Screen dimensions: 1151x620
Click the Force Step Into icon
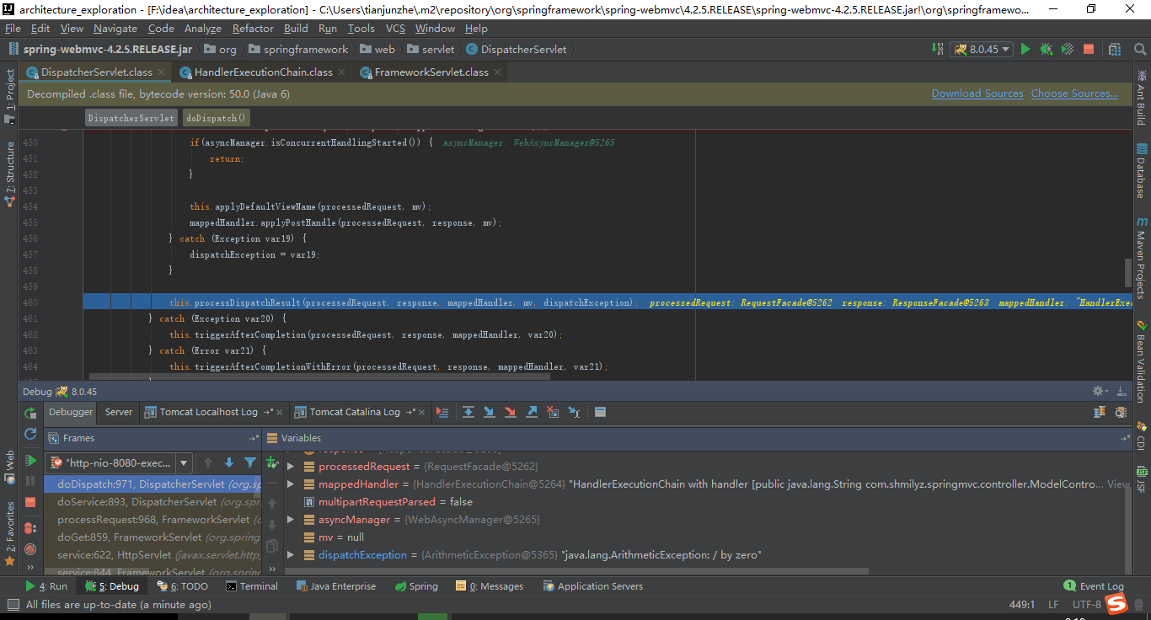click(x=510, y=412)
